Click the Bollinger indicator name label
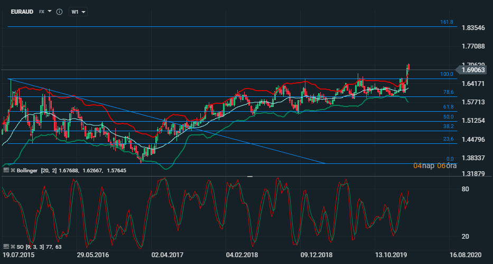The height and width of the screenshot is (264, 493). point(30,170)
